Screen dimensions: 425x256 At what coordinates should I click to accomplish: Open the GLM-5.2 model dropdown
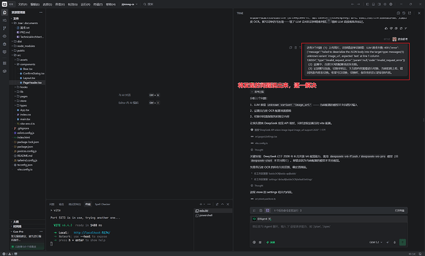[376, 242]
